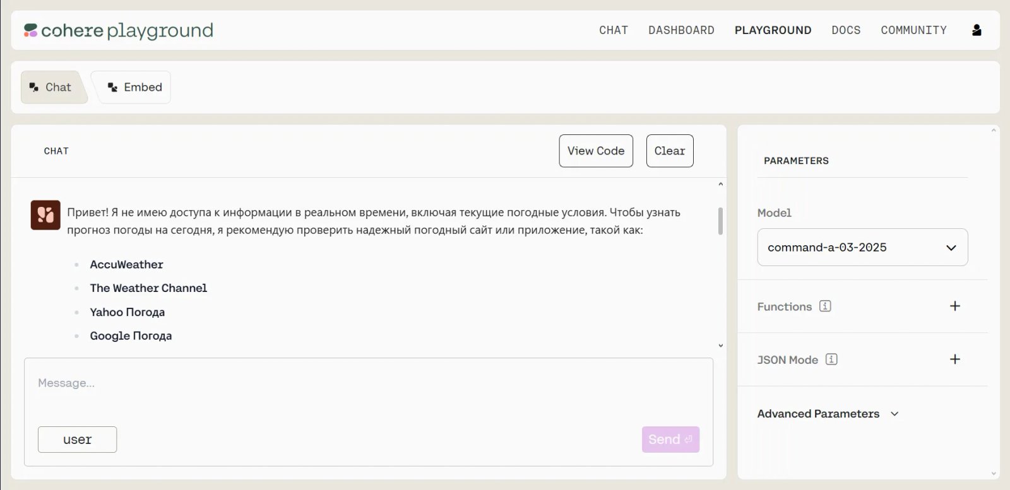Click the chatbot avatar icon
This screenshot has width=1010, height=490.
tap(45, 215)
